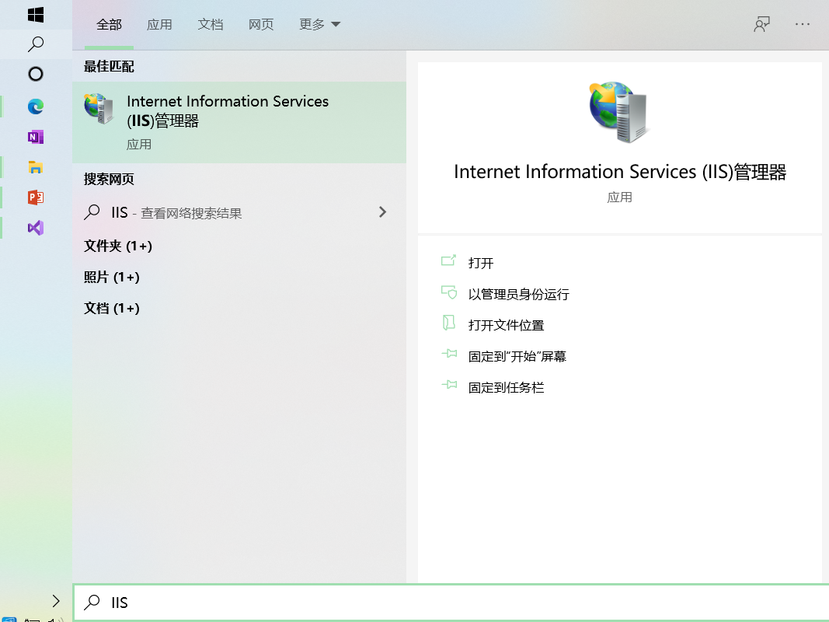Expand the IIS web search results chevron
The height and width of the screenshot is (622, 829).
pyautogui.click(x=382, y=211)
